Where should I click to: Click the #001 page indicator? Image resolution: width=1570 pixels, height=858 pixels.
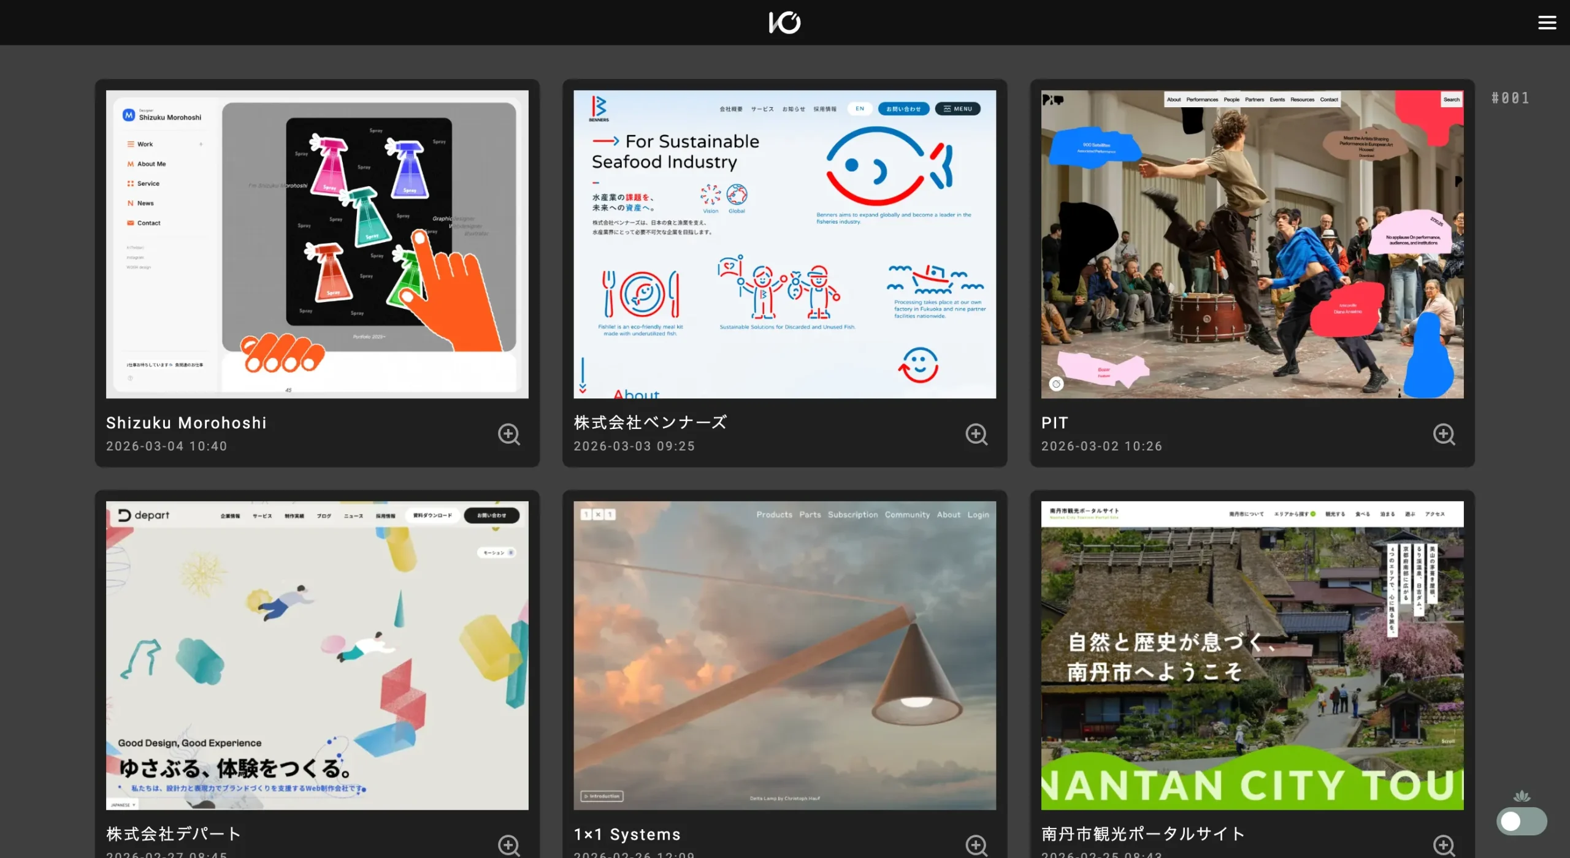[1510, 98]
